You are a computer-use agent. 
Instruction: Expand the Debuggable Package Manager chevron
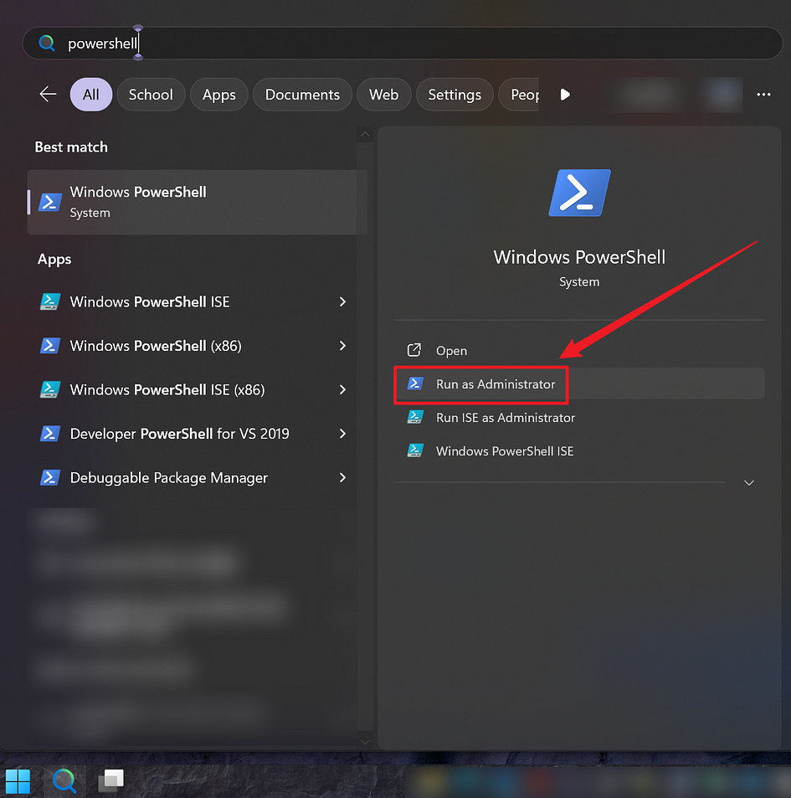pyautogui.click(x=343, y=478)
